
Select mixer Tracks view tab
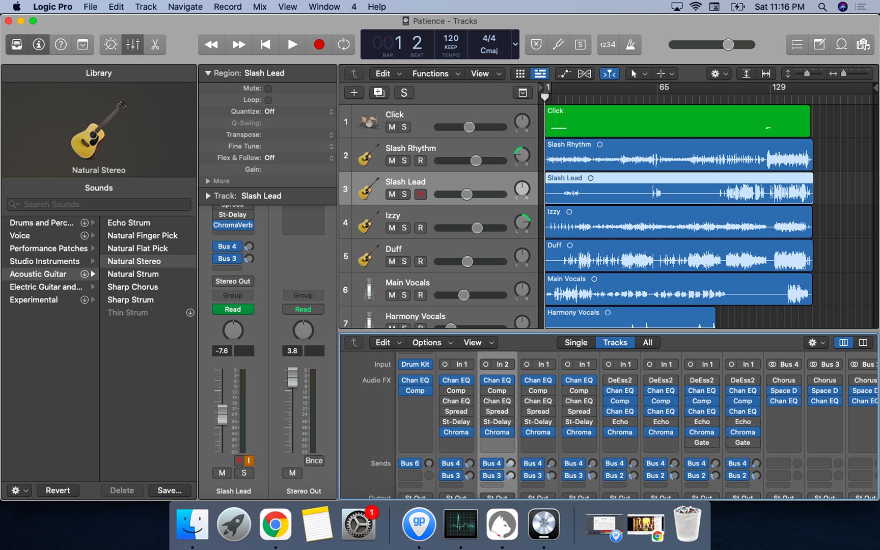[x=615, y=343]
